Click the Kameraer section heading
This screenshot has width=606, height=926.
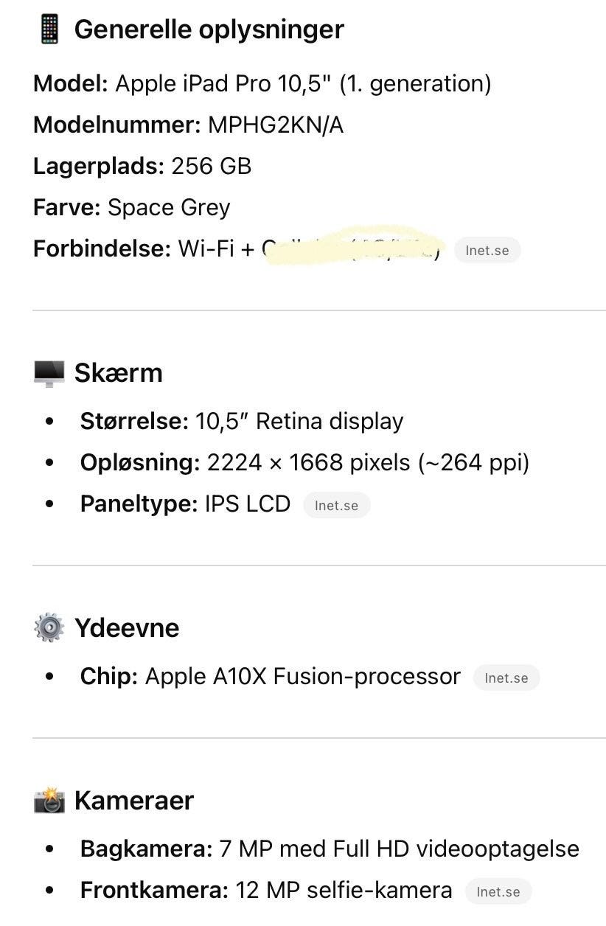[x=134, y=801]
